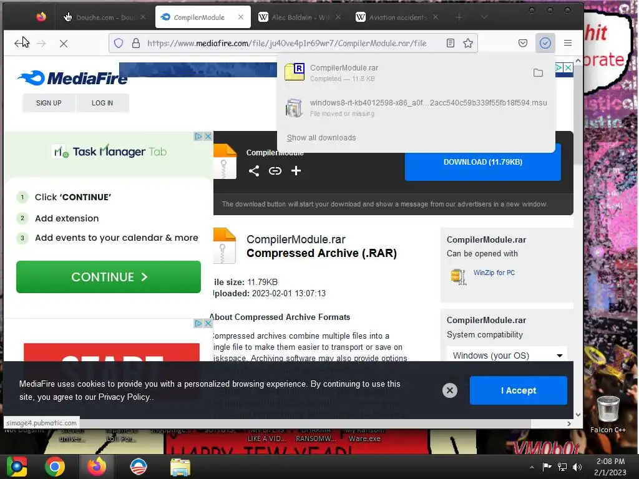Viewport: 639px width, 479px height.
Task: Close the Aviation accidents tab
Action: point(436,17)
